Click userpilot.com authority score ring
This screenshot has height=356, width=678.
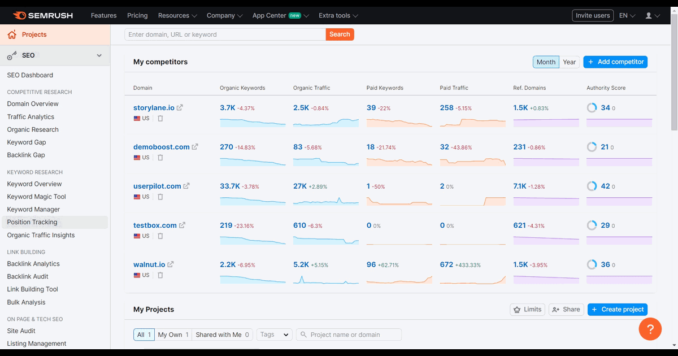click(x=592, y=186)
